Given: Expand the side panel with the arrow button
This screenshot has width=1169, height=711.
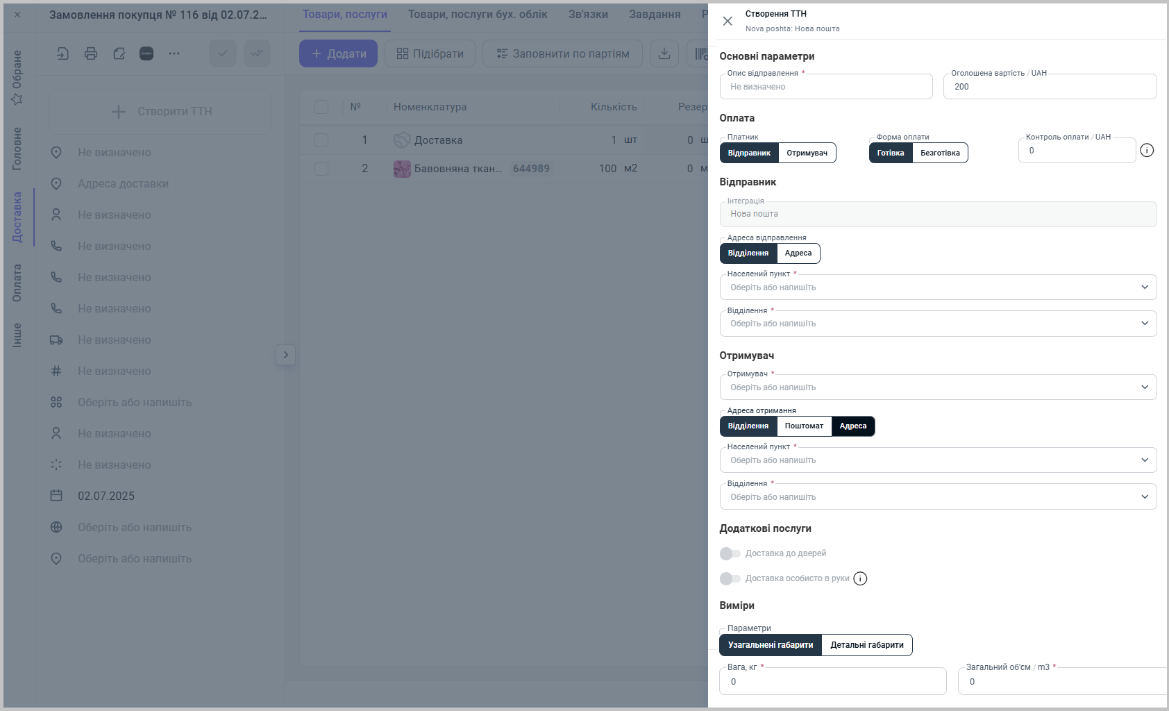Looking at the screenshot, I should (x=285, y=355).
